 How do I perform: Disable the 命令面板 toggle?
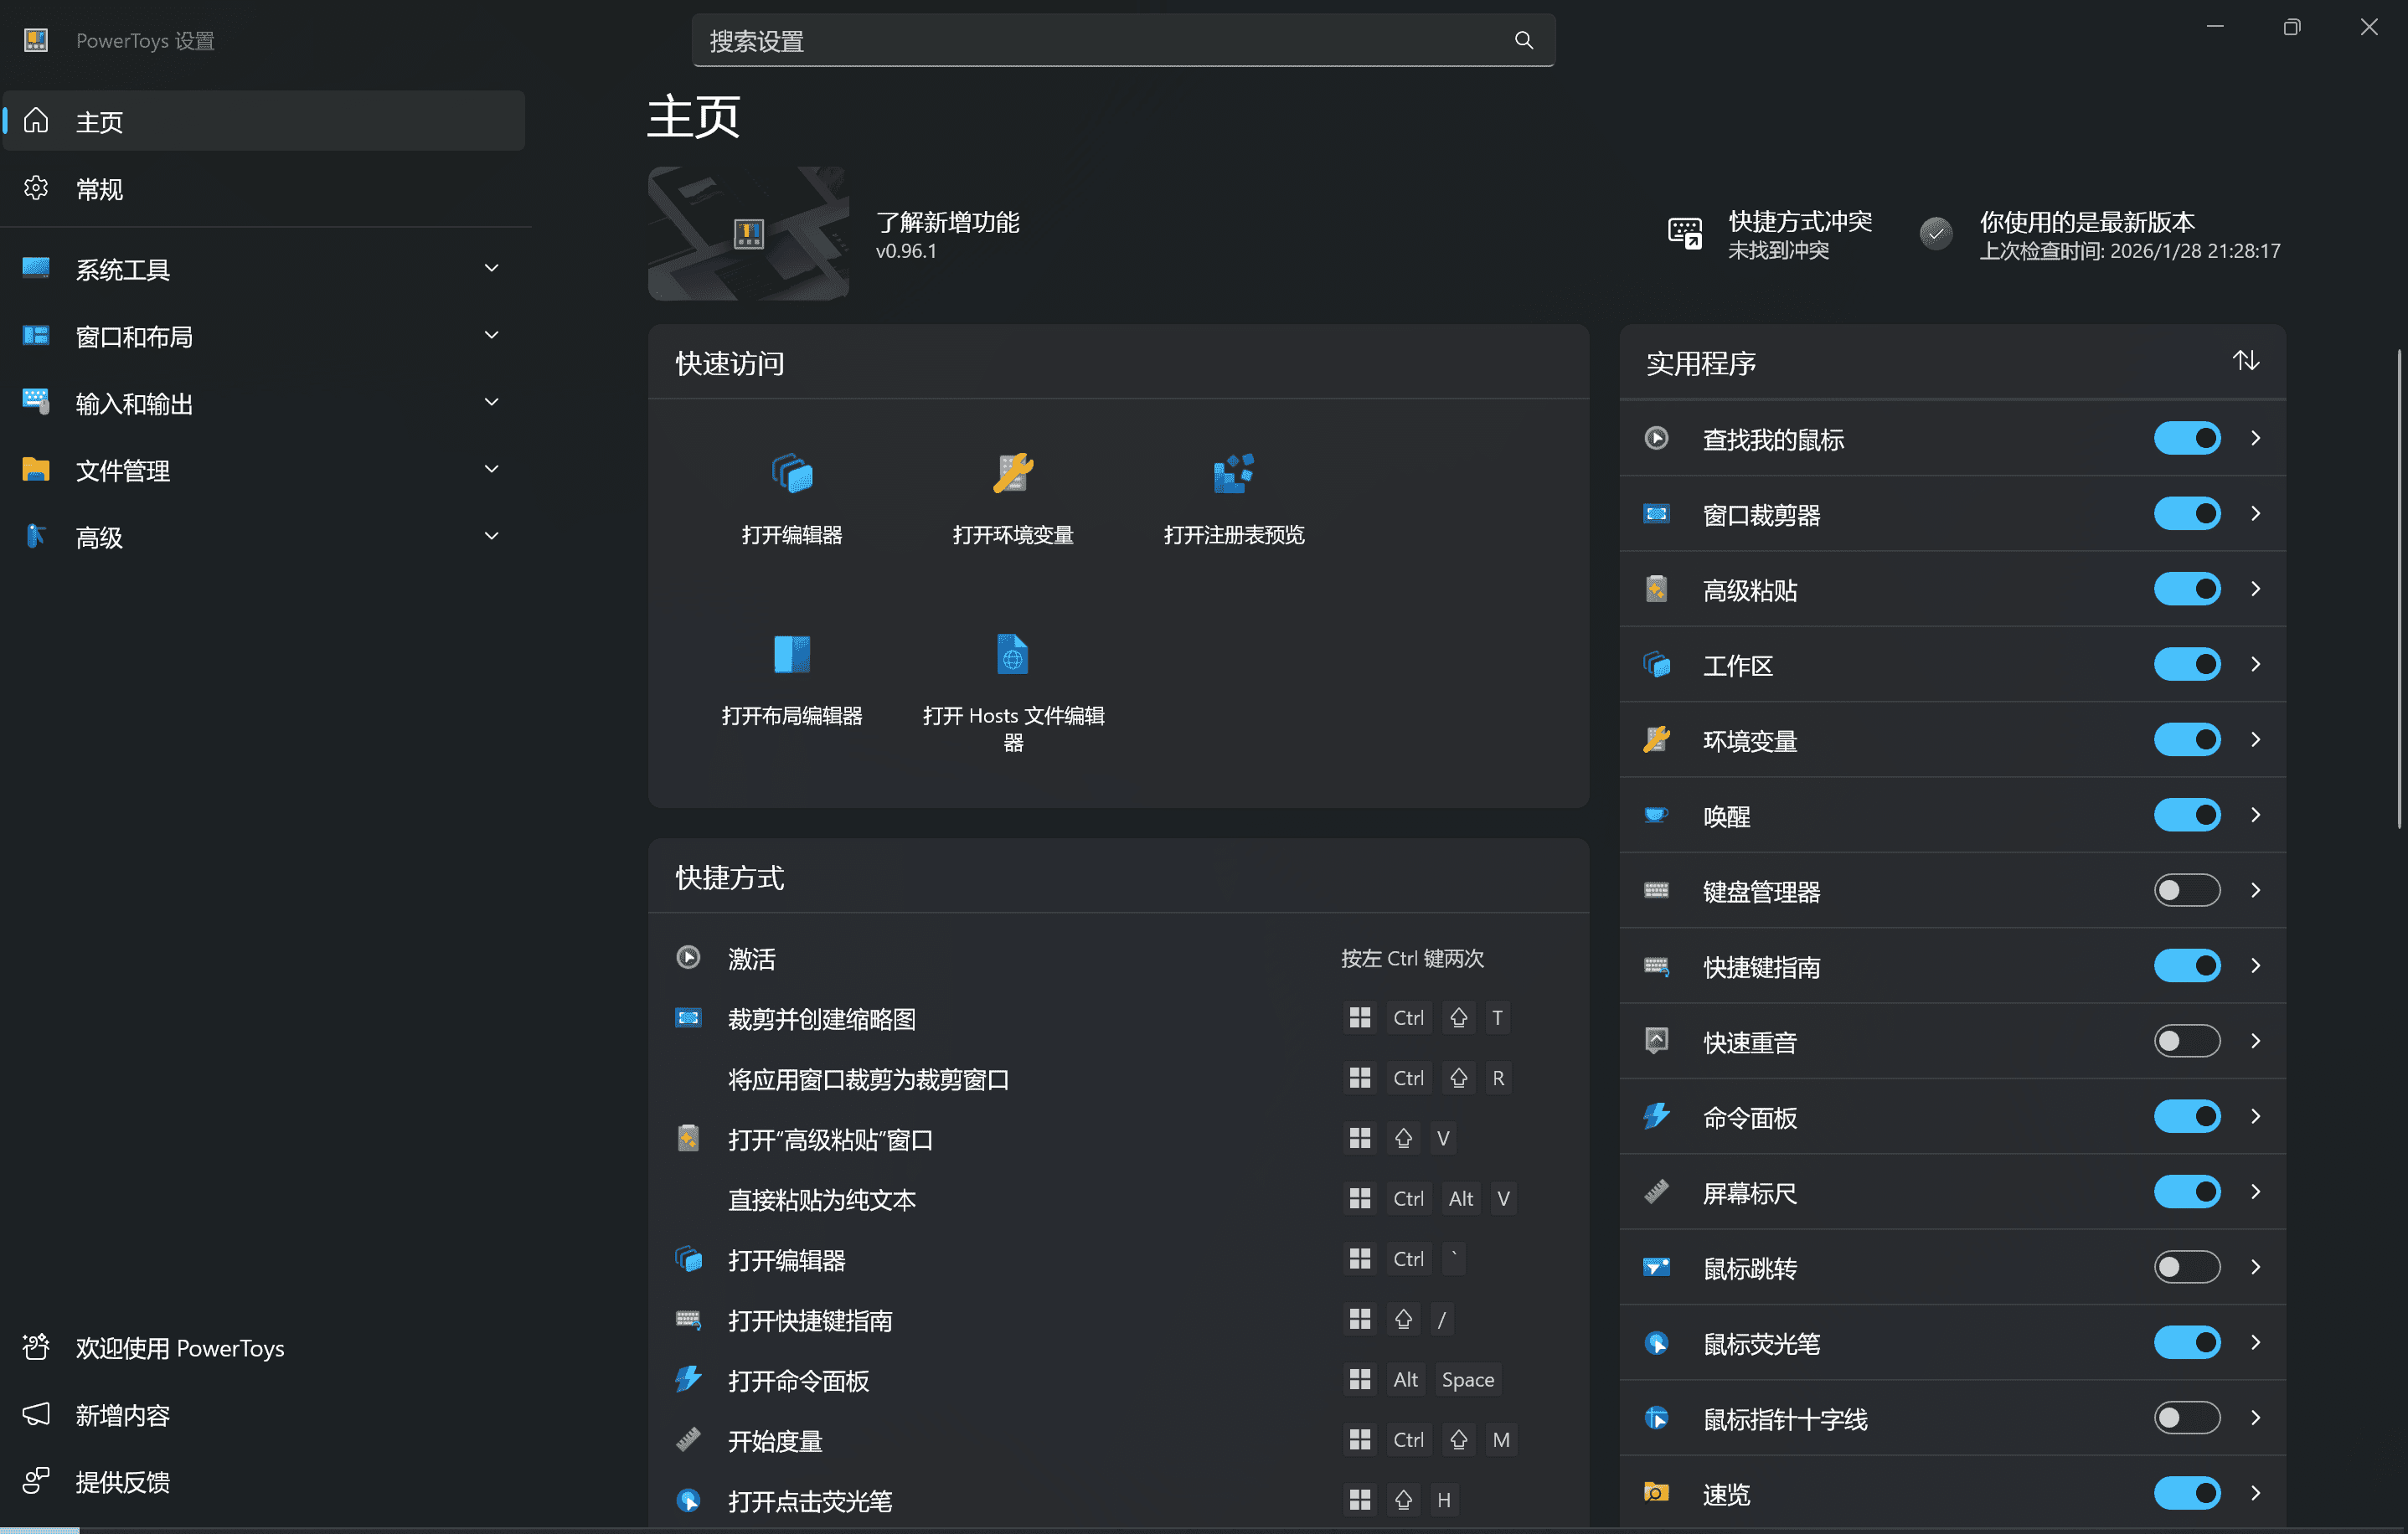pos(2187,1116)
